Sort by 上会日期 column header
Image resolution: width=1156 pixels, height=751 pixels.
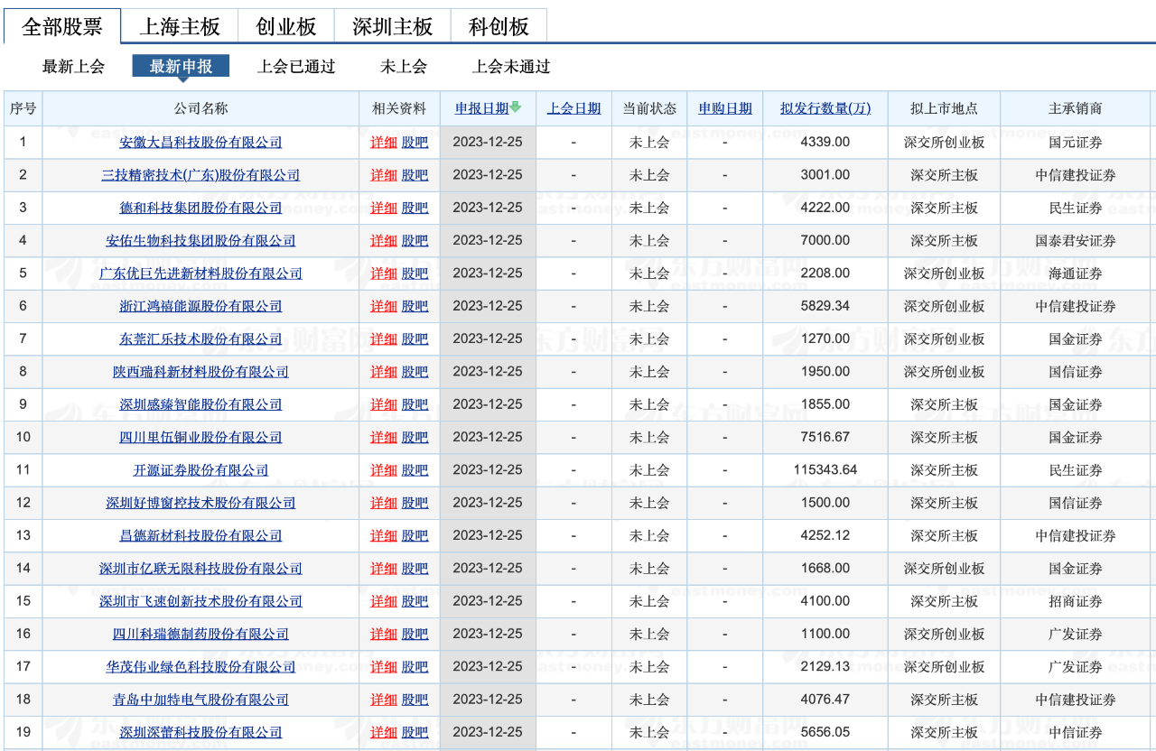click(573, 108)
